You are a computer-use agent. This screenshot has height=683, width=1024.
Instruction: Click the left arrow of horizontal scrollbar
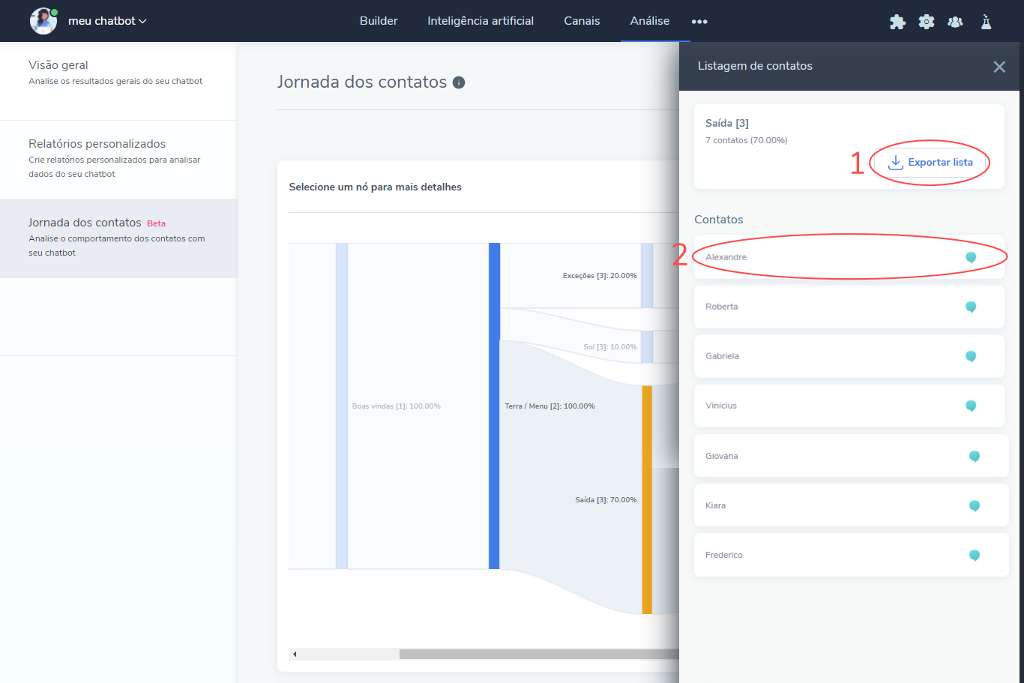point(295,655)
